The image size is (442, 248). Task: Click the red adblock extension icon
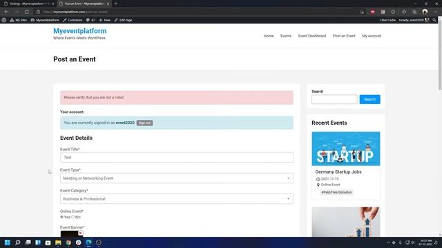372,12
